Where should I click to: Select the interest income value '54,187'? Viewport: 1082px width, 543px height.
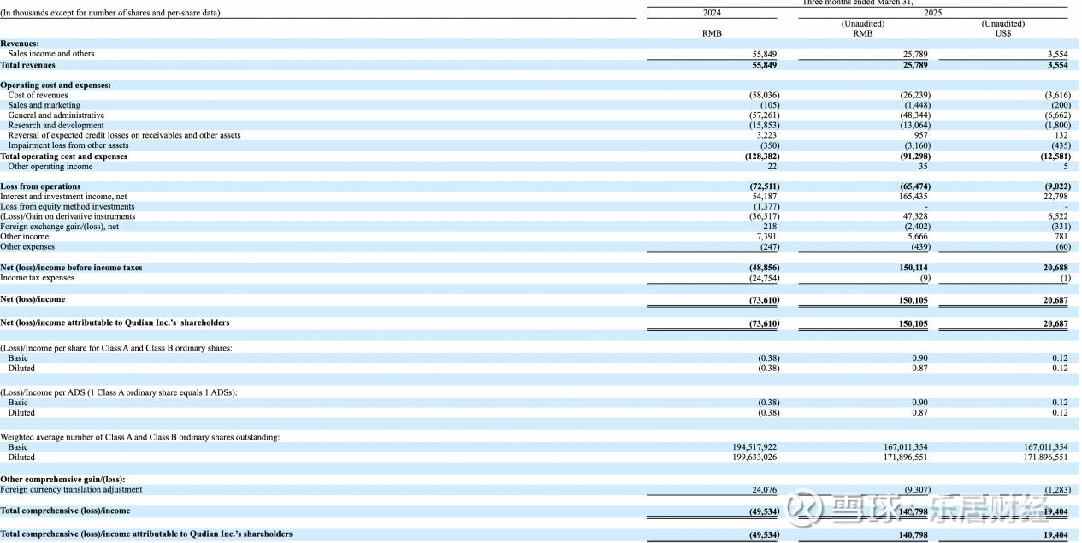tap(765, 197)
